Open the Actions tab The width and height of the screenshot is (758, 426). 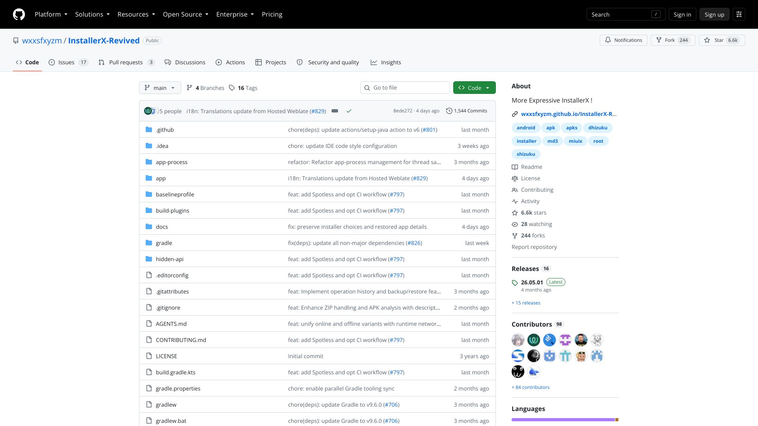230,62
